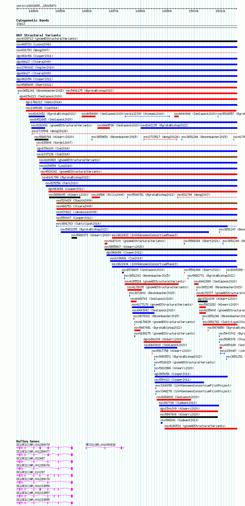Click the DCLRE1C|NM_022487 transcript label

pos(31,458)
